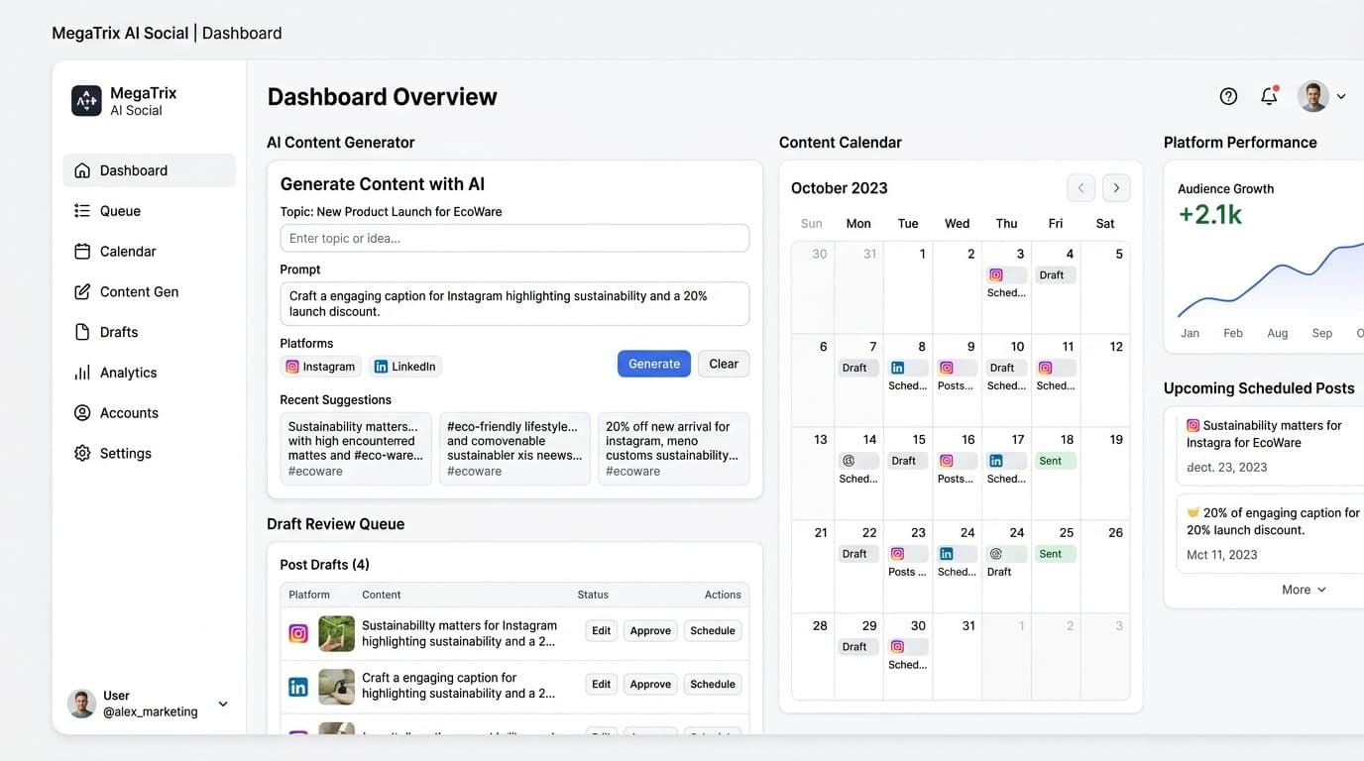The width and height of the screenshot is (1364, 761).
Task: Open the Dashboard sidebar item
Action: (x=149, y=170)
